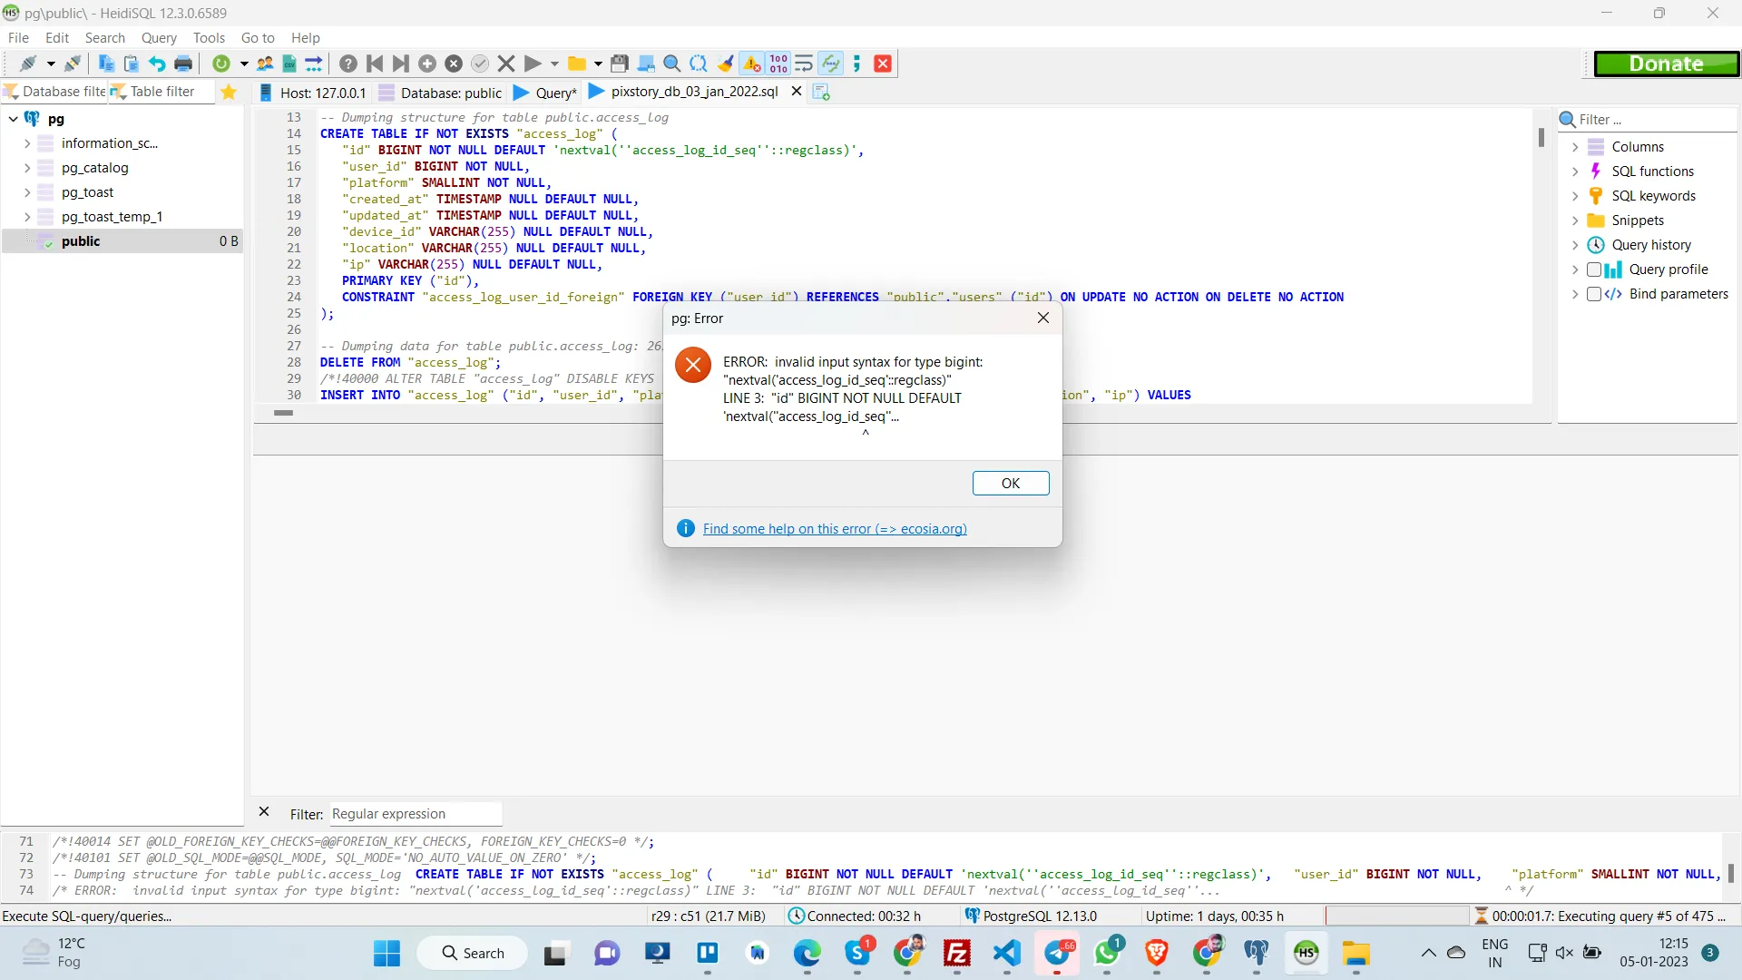Click the User manager icon
The height and width of the screenshot is (980, 1742).
265,64
